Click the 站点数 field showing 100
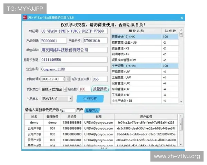 click(85, 89)
